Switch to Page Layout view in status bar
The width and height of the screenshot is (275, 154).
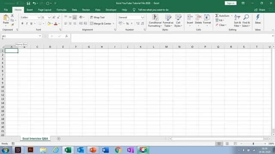click(227, 144)
